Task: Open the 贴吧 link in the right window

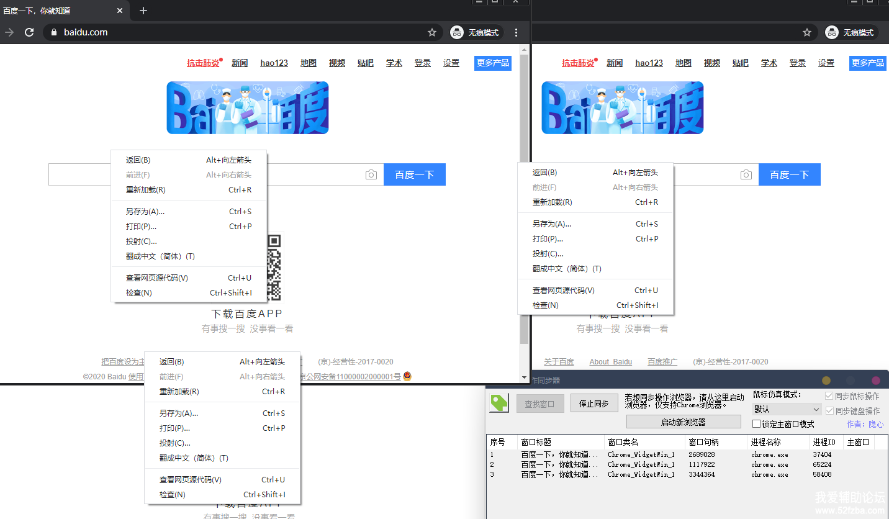Action: pyautogui.click(x=741, y=63)
